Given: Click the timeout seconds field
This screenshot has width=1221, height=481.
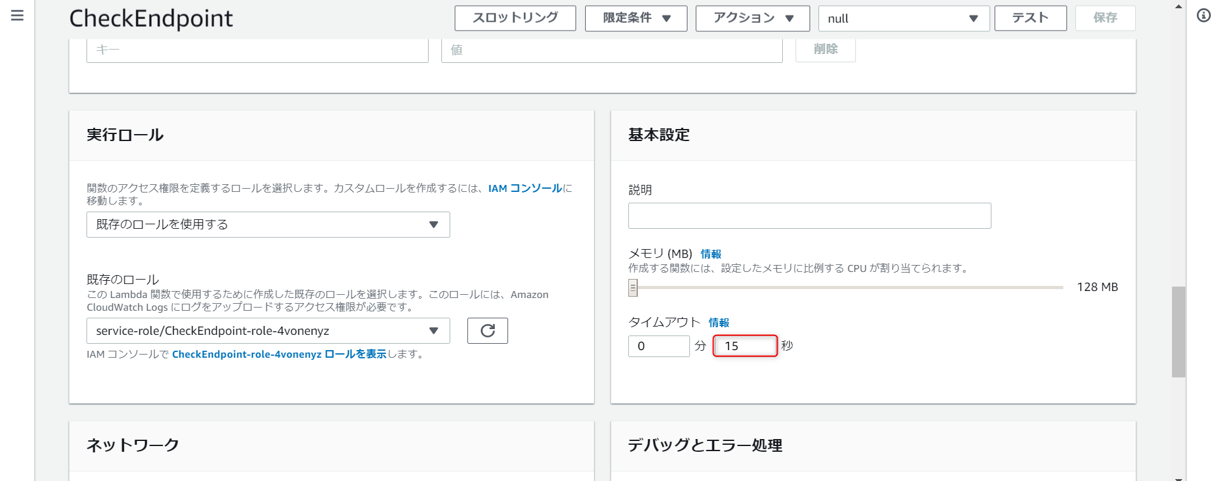Looking at the screenshot, I should pyautogui.click(x=745, y=346).
